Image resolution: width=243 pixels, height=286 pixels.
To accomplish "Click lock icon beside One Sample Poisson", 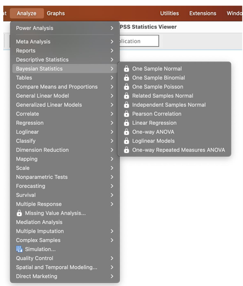I will pyautogui.click(x=126, y=86).
